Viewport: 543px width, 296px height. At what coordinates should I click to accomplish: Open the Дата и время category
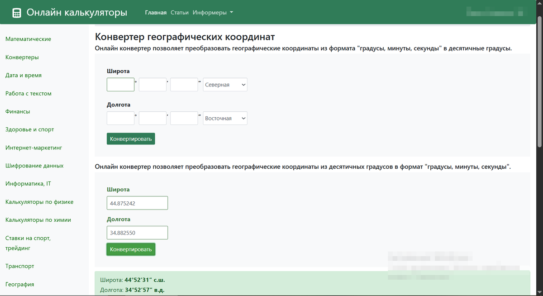24,75
